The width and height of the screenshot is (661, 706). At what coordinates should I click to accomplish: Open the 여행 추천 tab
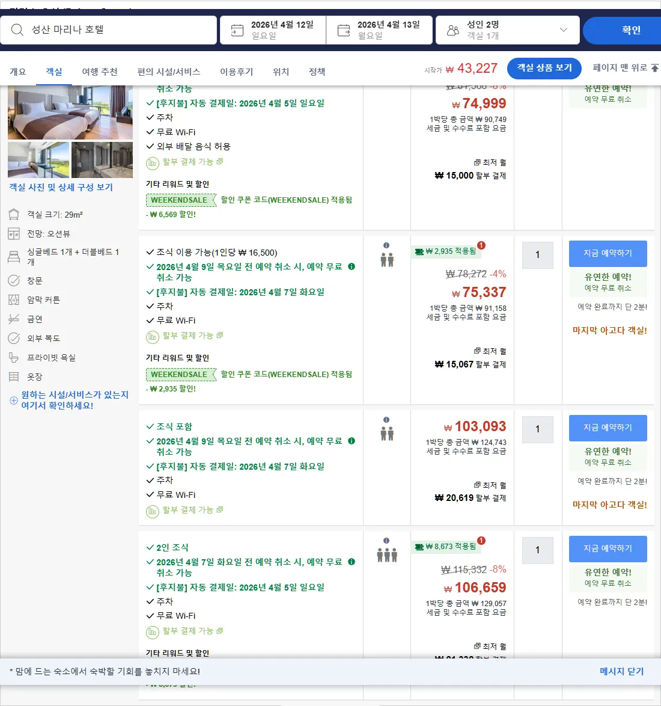pyautogui.click(x=99, y=72)
